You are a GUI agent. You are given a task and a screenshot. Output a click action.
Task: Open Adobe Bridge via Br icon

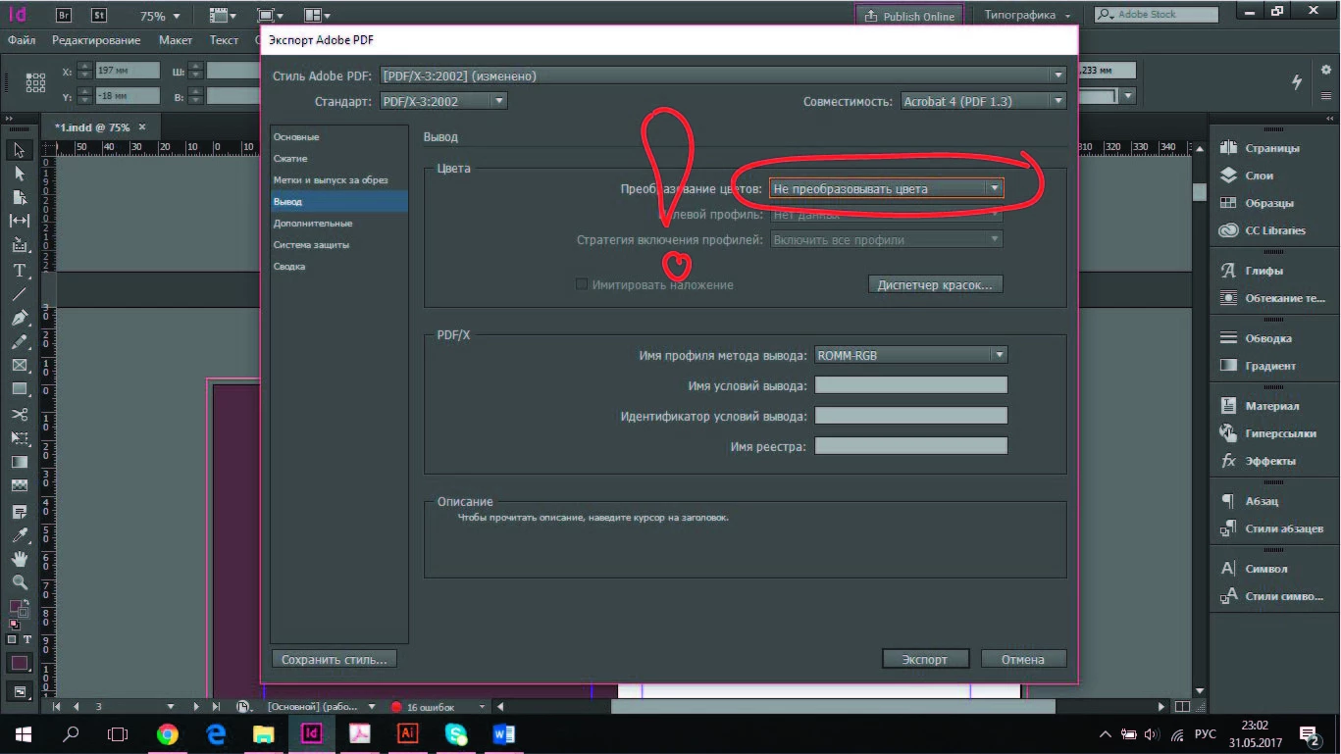coord(64,16)
